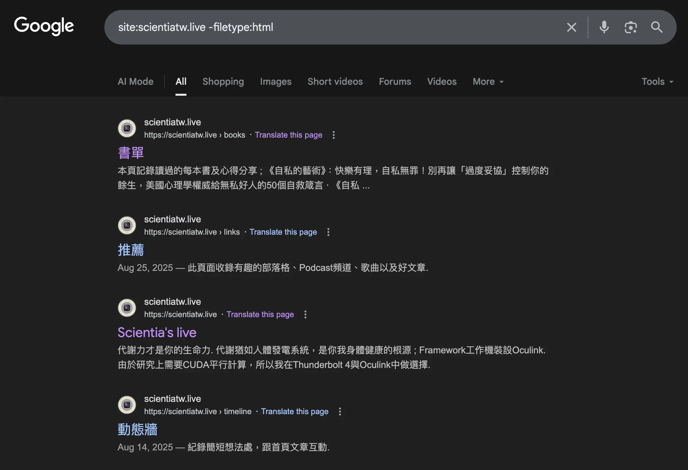
Task: Click the Google logo
Action: 44,26
